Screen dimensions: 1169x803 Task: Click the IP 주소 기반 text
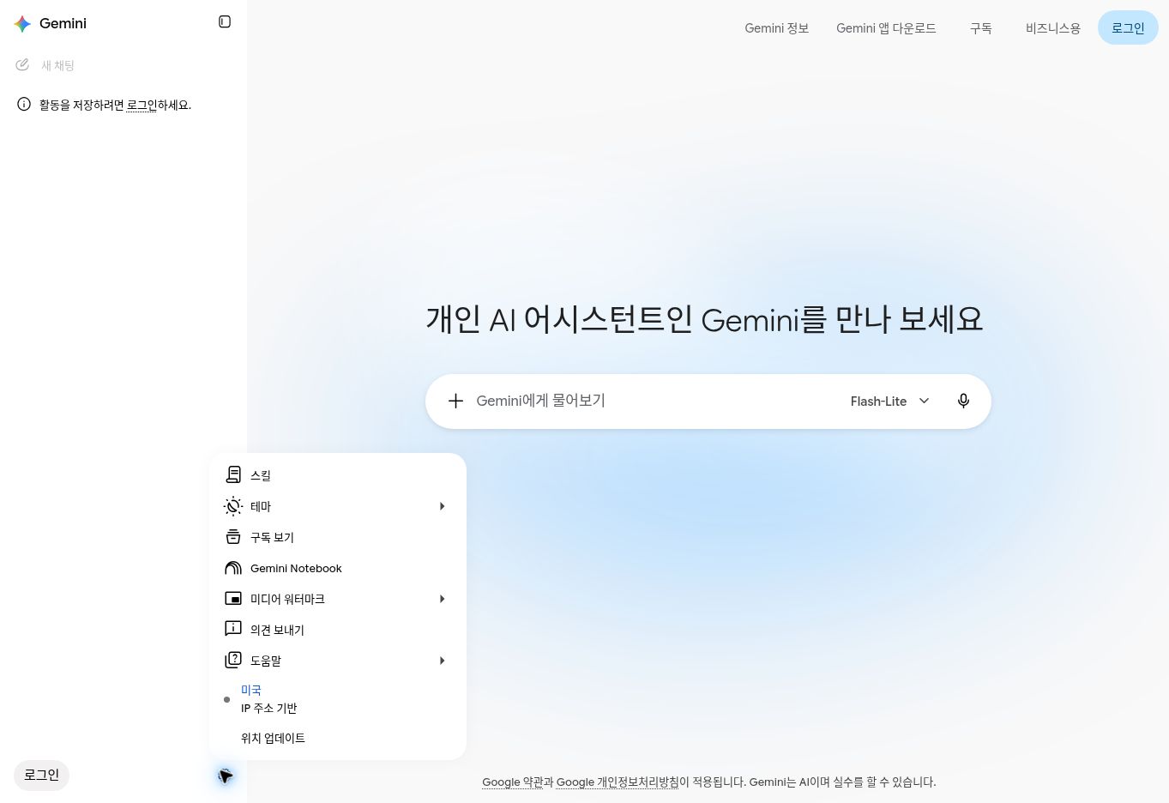pos(269,708)
